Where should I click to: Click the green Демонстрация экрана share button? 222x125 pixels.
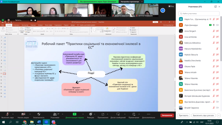click(x=75, y=115)
